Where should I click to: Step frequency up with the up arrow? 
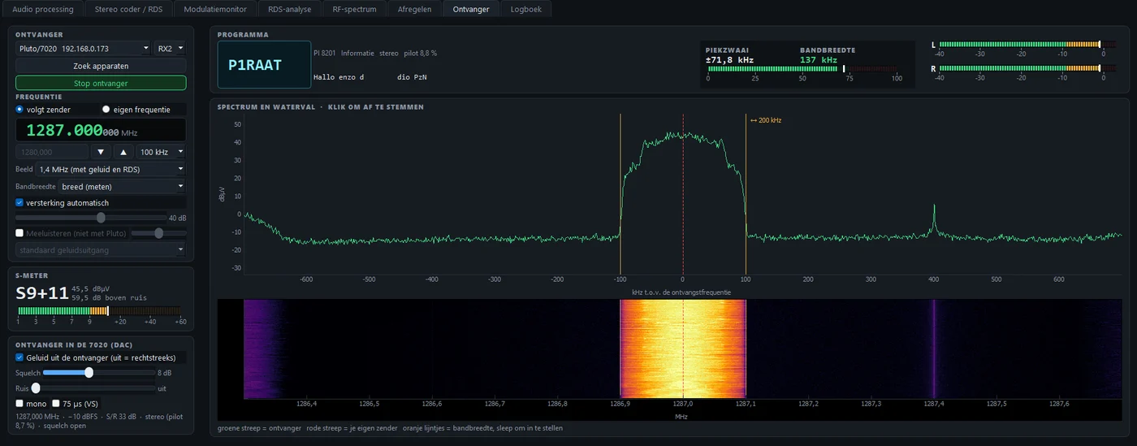point(123,152)
